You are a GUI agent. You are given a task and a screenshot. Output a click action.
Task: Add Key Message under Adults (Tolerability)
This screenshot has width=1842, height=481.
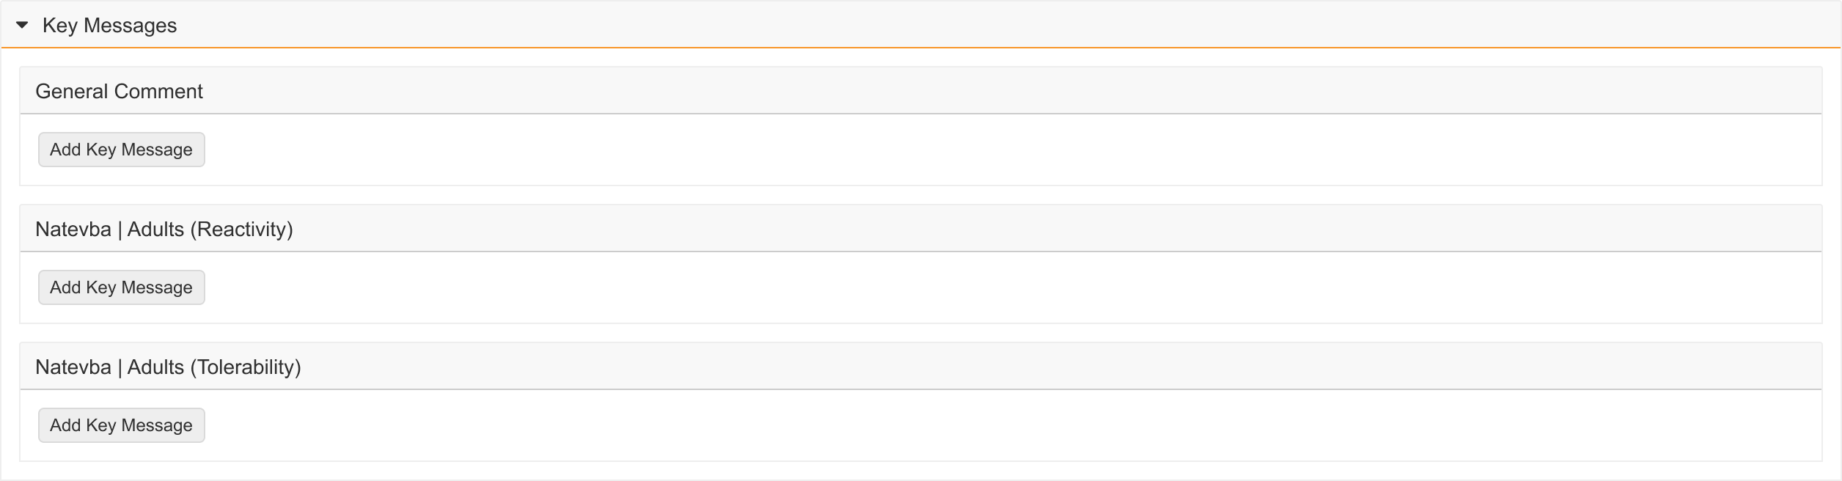pos(121,425)
